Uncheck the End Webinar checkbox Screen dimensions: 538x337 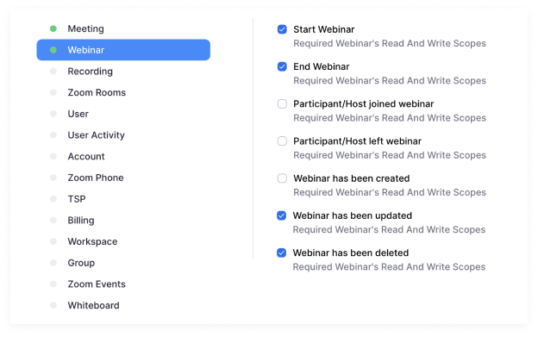click(x=282, y=66)
